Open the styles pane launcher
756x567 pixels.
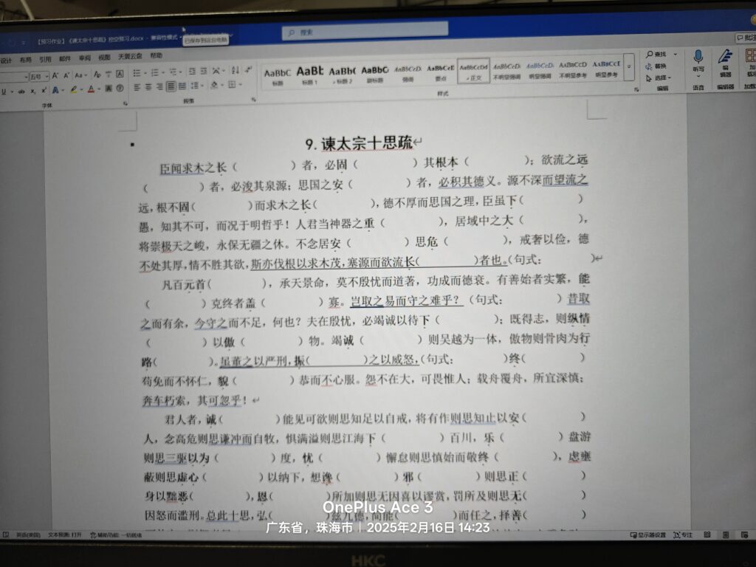pos(636,89)
